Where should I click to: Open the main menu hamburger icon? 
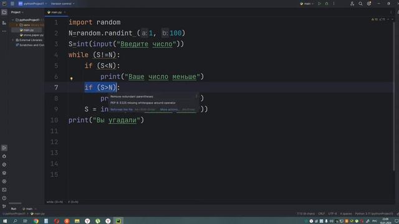coord(12,4)
